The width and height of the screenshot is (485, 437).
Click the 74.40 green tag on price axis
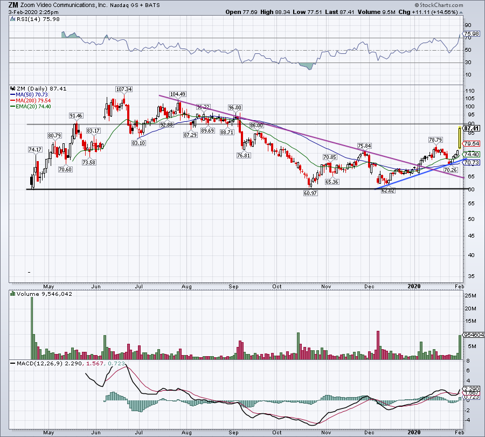click(472, 154)
